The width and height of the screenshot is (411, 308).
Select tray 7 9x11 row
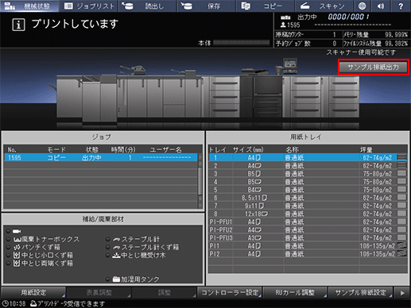tap(308, 206)
